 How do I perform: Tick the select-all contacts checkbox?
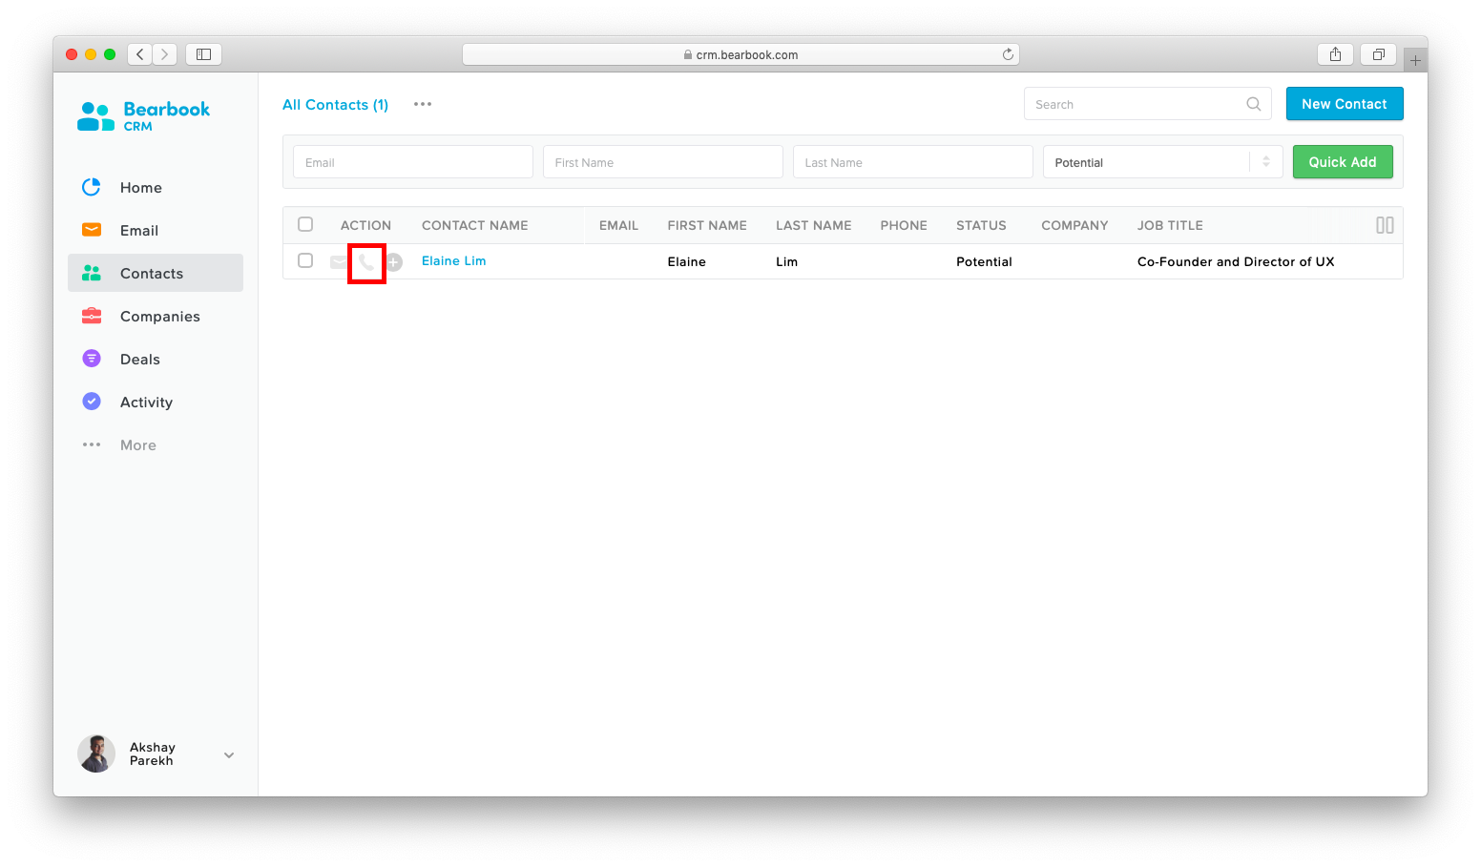(x=305, y=225)
